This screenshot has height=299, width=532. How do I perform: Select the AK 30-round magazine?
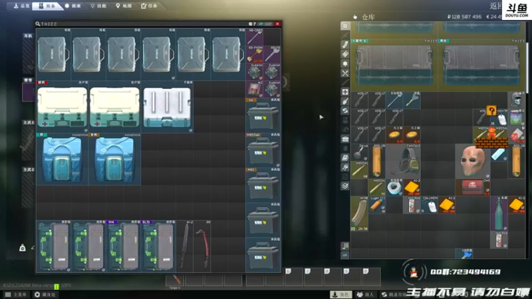[x=359, y=213]
